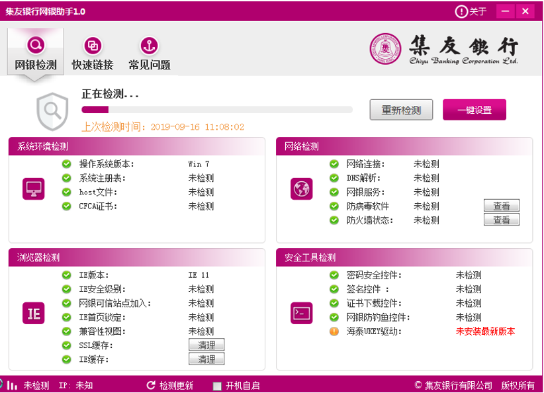The image size is (544, 393).
Task: Click green check beside 网银服务
Action: [x=334, y=192]
